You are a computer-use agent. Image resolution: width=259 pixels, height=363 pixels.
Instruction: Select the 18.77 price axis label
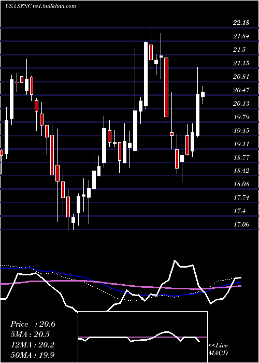[x=241, y=158]
